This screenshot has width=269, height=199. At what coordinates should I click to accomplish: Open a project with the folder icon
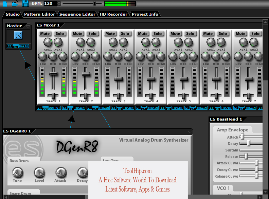pos(15,4)
